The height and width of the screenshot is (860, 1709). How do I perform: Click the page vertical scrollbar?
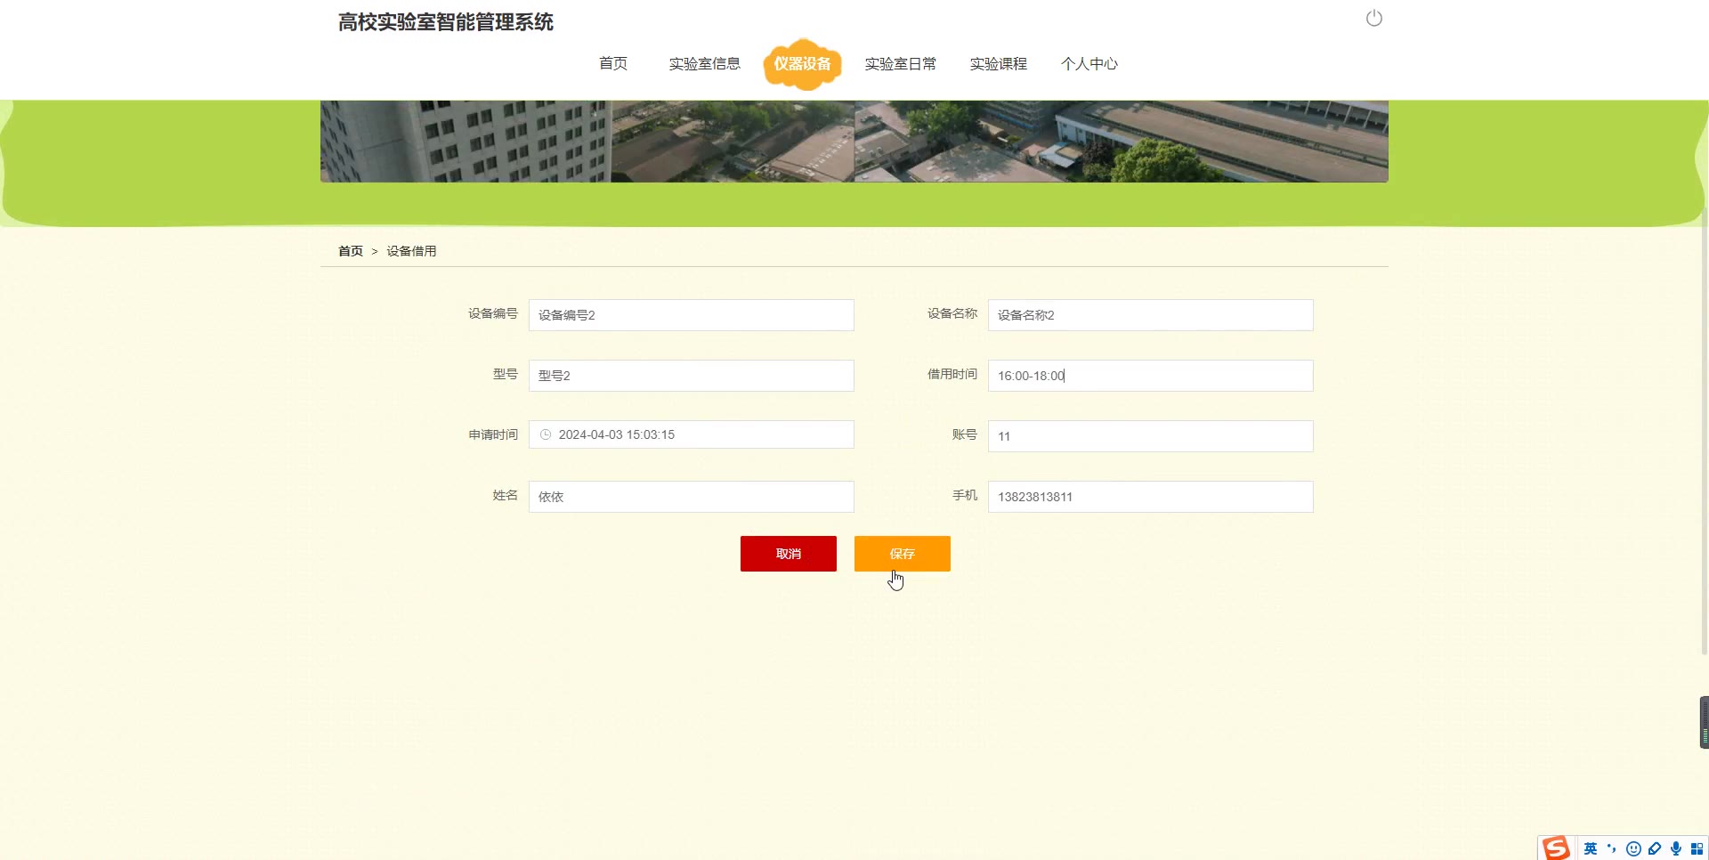tap(1705, 432)
